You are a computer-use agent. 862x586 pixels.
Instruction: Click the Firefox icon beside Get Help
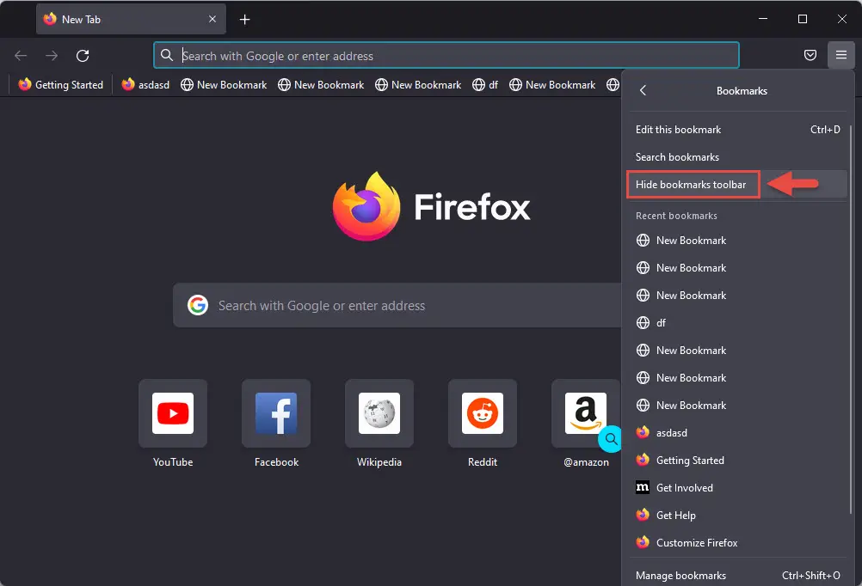tap(643, 515)
